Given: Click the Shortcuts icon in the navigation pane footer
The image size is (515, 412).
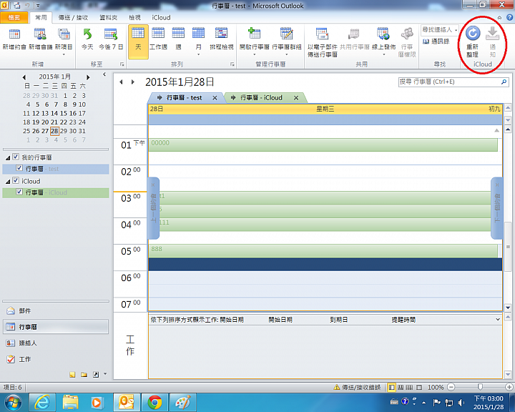Looking at the screenshot, I should [96, 375].
